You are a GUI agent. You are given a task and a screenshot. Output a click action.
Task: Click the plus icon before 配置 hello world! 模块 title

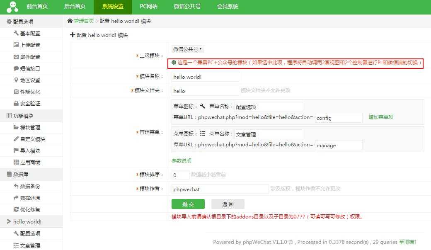(x=73, y=35)
